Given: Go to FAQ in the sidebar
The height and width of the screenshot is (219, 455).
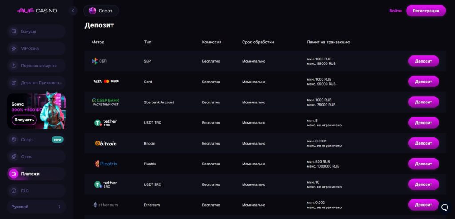Looking at the screenshot, I should (36, 191).
